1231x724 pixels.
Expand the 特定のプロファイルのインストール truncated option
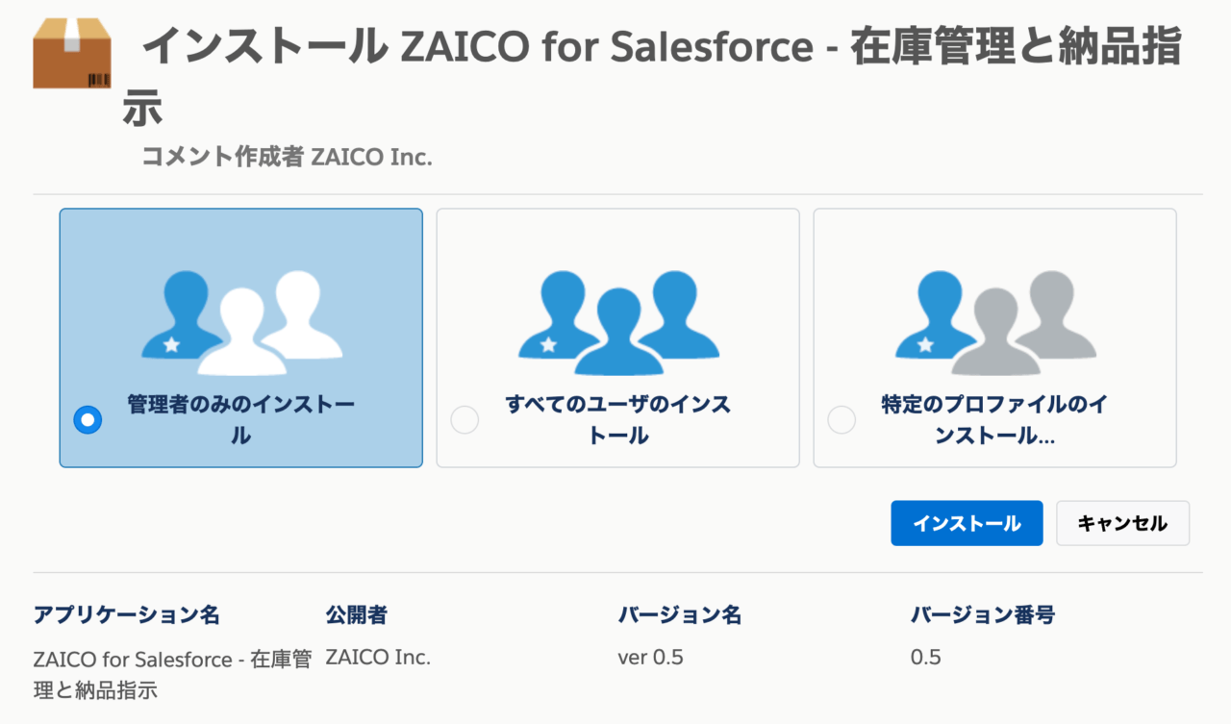[x=994, y=420]
